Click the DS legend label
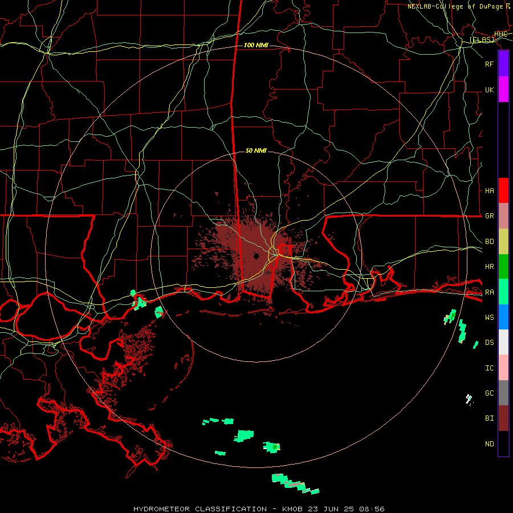Viewport: 513px width, 513px height. [489, 342]
